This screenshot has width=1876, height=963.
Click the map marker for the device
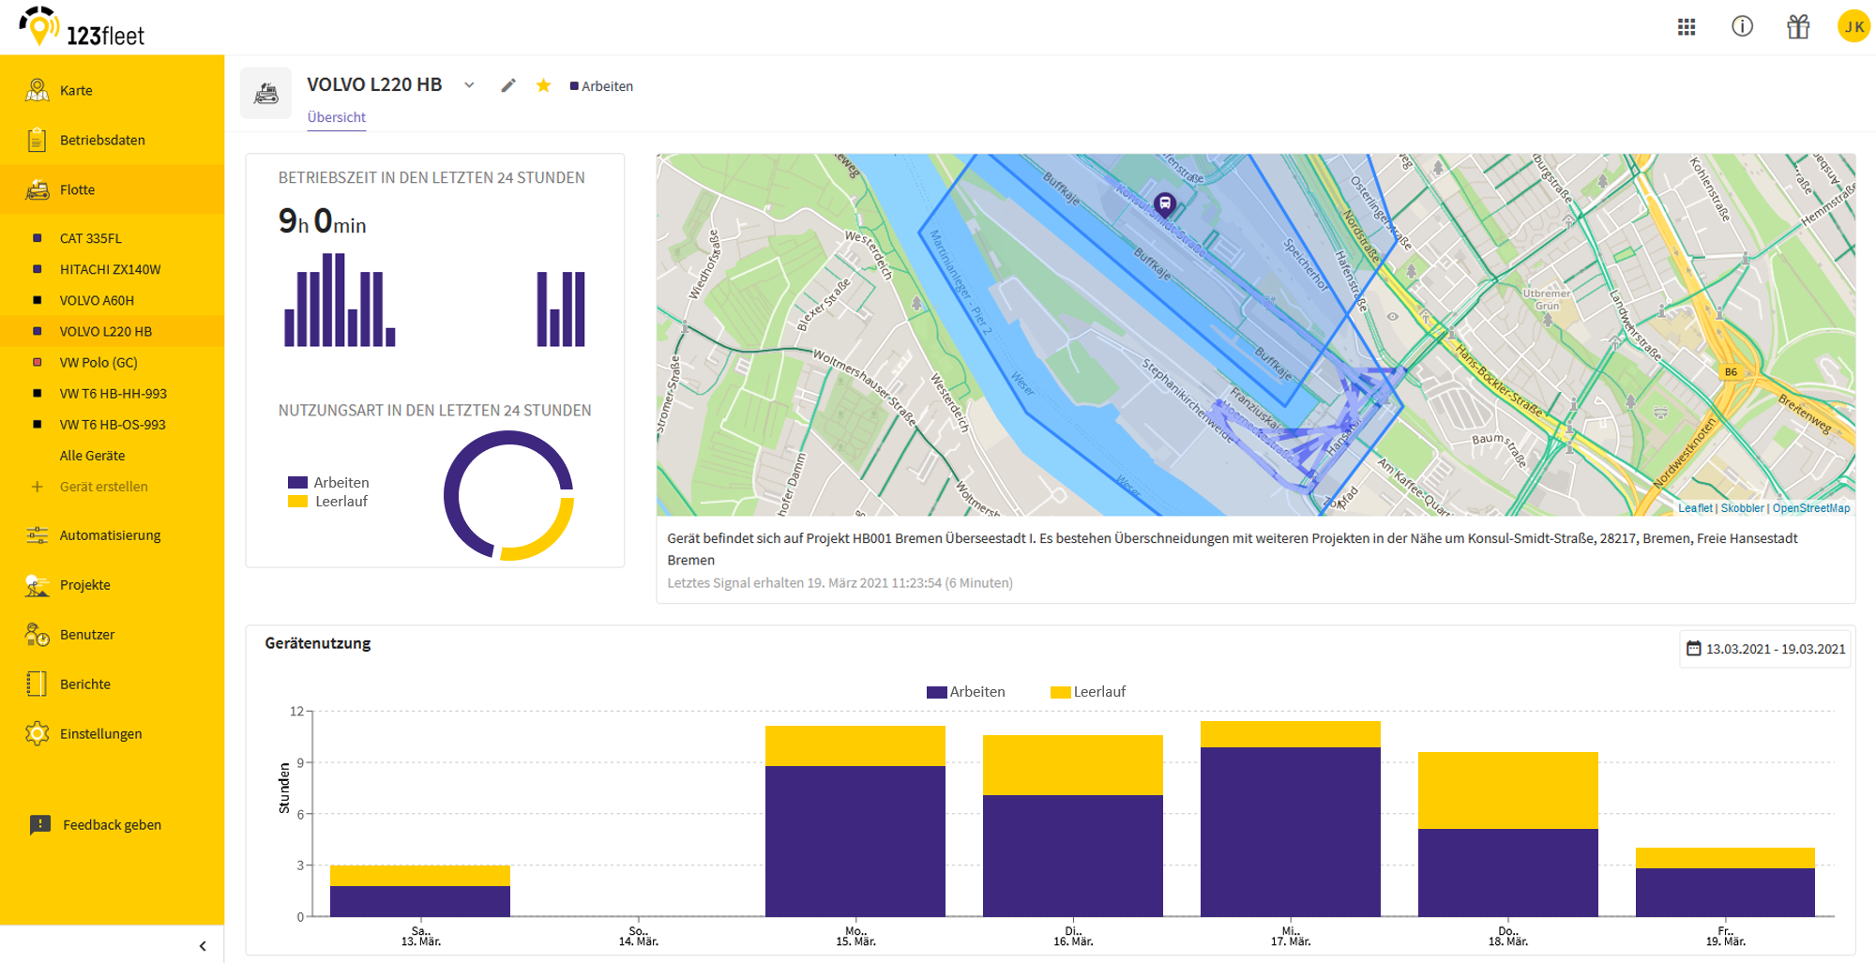[x=1164, y=203]
